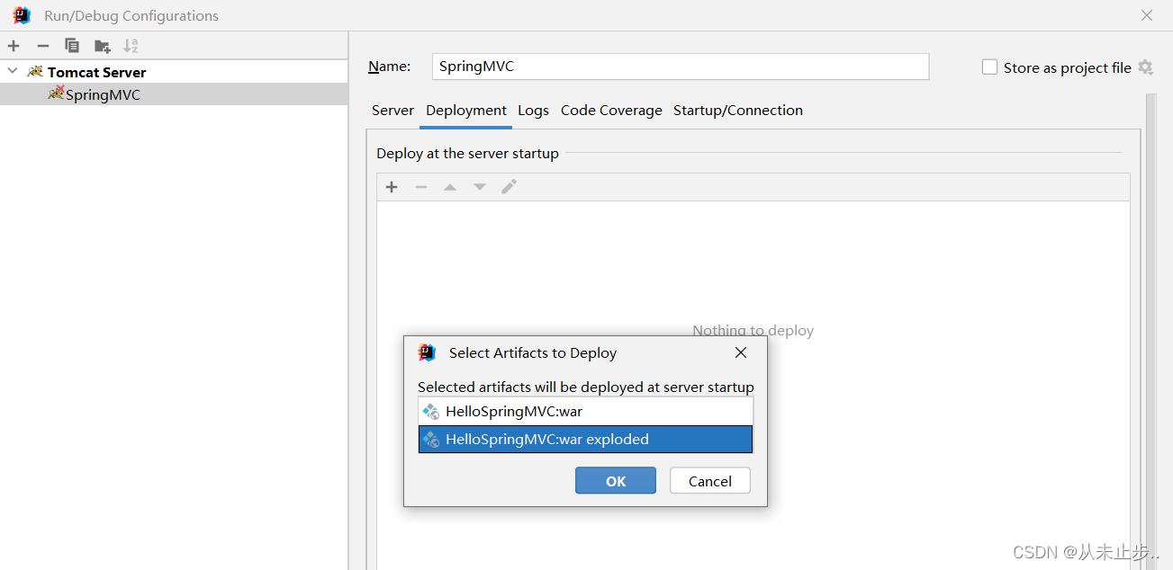The image size is (1173, 570).
Task: Collapse the Tomcat Server tree node
Action: coord(13,71)
